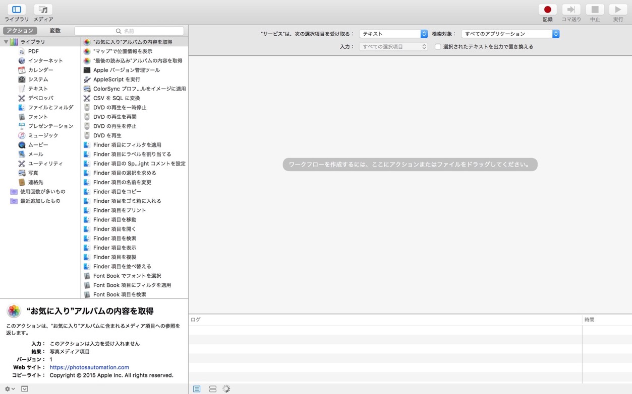Select ColorSync プロファイルをイメージに適用 action
This screenshot has width=632, height=394.
[x=135, y=89]
